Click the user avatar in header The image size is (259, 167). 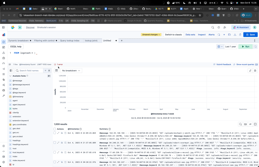click(x=255, y=27)
